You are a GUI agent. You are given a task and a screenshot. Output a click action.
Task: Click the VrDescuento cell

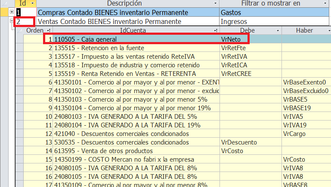(251, 142)
